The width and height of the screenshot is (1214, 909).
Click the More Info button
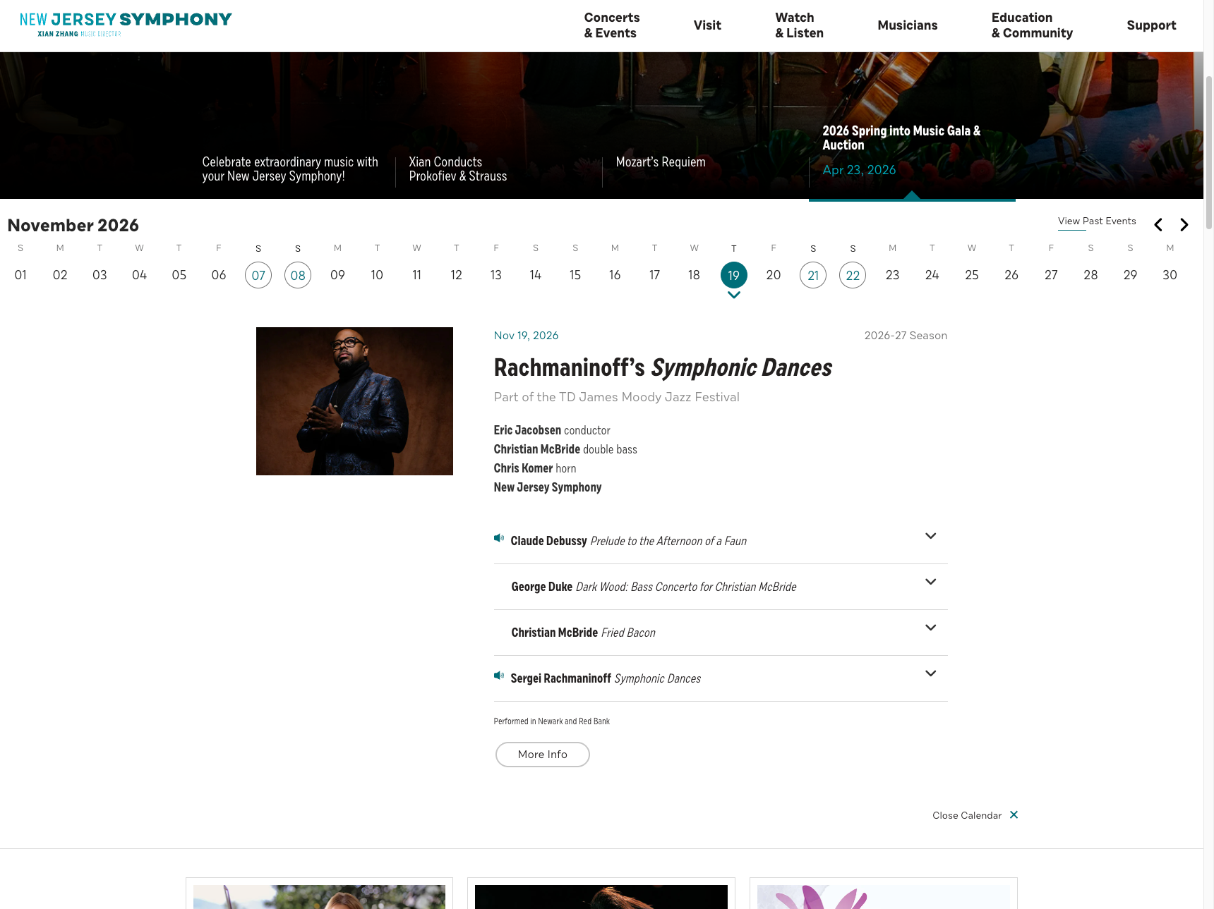(x=542, y=755)
